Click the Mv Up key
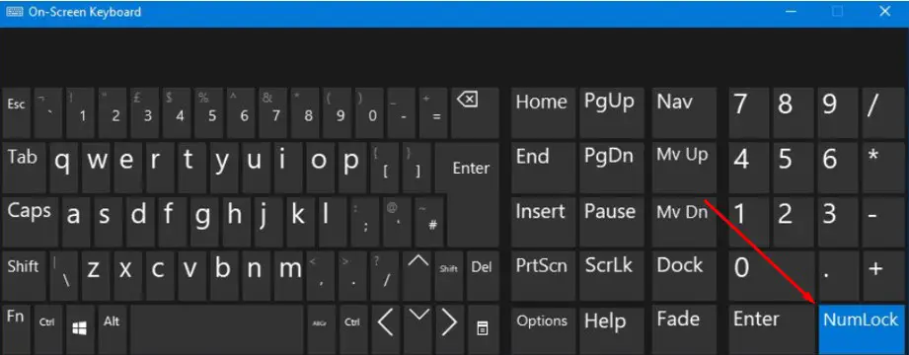909x355 pixels. pos(684,168)
